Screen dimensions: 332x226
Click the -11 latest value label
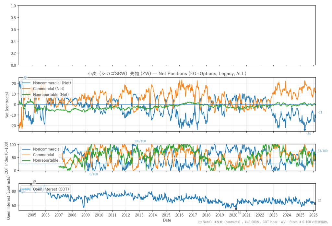click(320, 112)
